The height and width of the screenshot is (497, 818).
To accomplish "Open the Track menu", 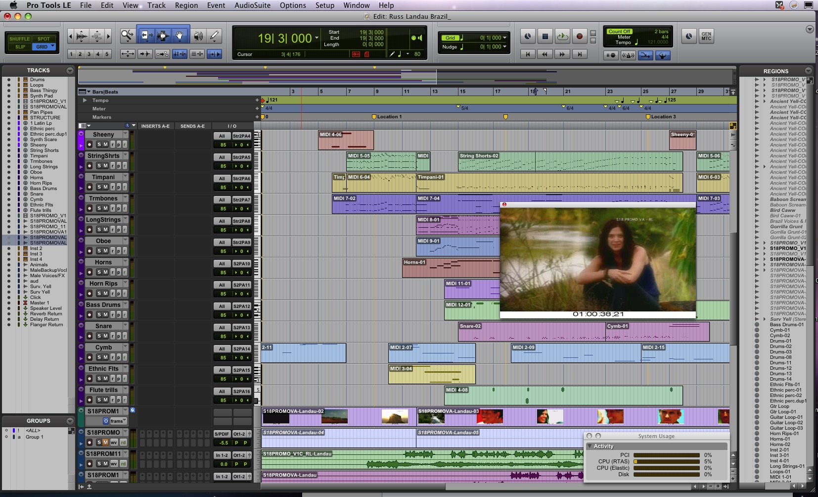I will [x=156, y=5].
